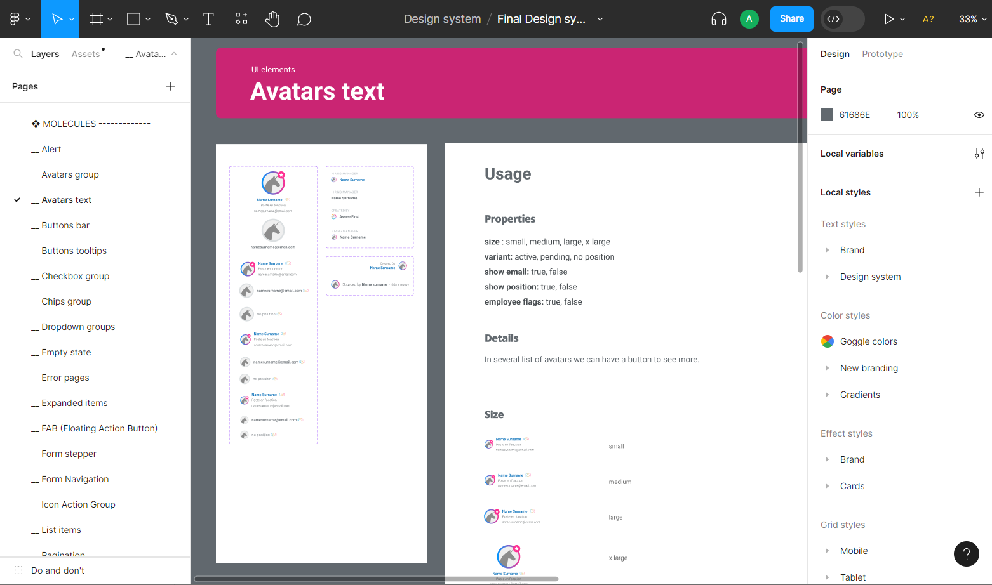
Task: Toggle Dev Mode switch
Action: click(843, 19)
